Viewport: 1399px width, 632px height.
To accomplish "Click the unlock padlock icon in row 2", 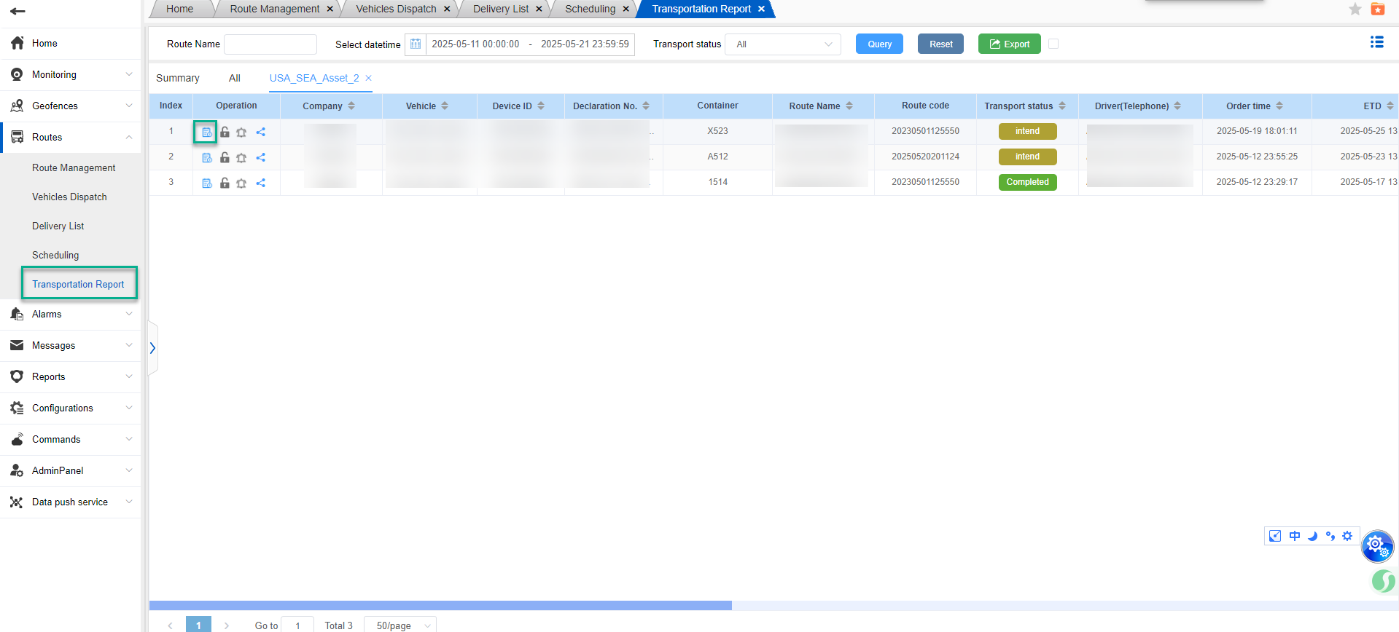I will point(225,157).
